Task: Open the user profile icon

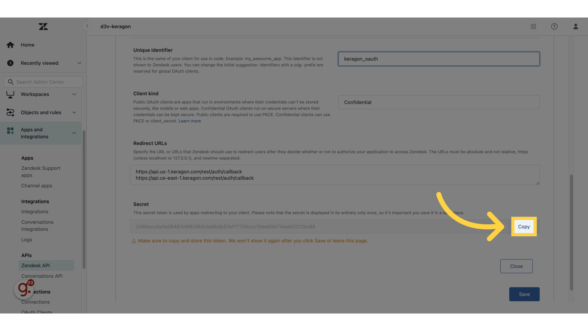Action: (576, 27)
